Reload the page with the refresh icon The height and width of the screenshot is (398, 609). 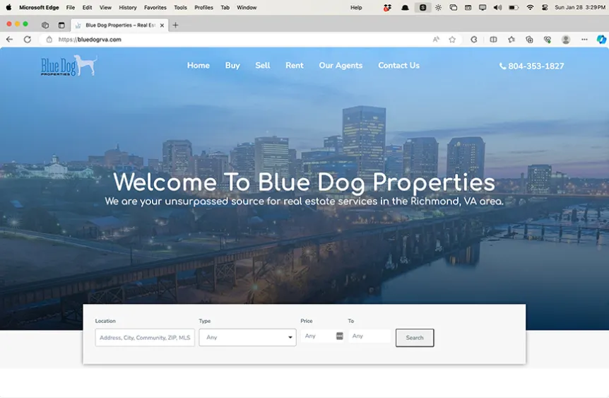pyautogui.click(x=27, y=40)
